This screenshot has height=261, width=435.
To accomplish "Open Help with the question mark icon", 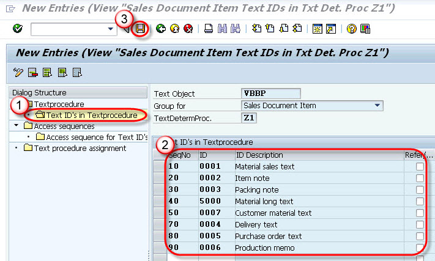I will (351, 29).
